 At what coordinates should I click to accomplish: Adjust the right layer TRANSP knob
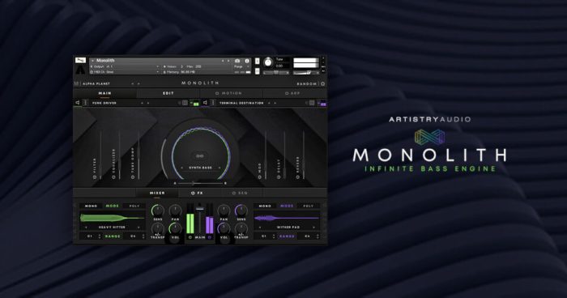tap(241, 228)
